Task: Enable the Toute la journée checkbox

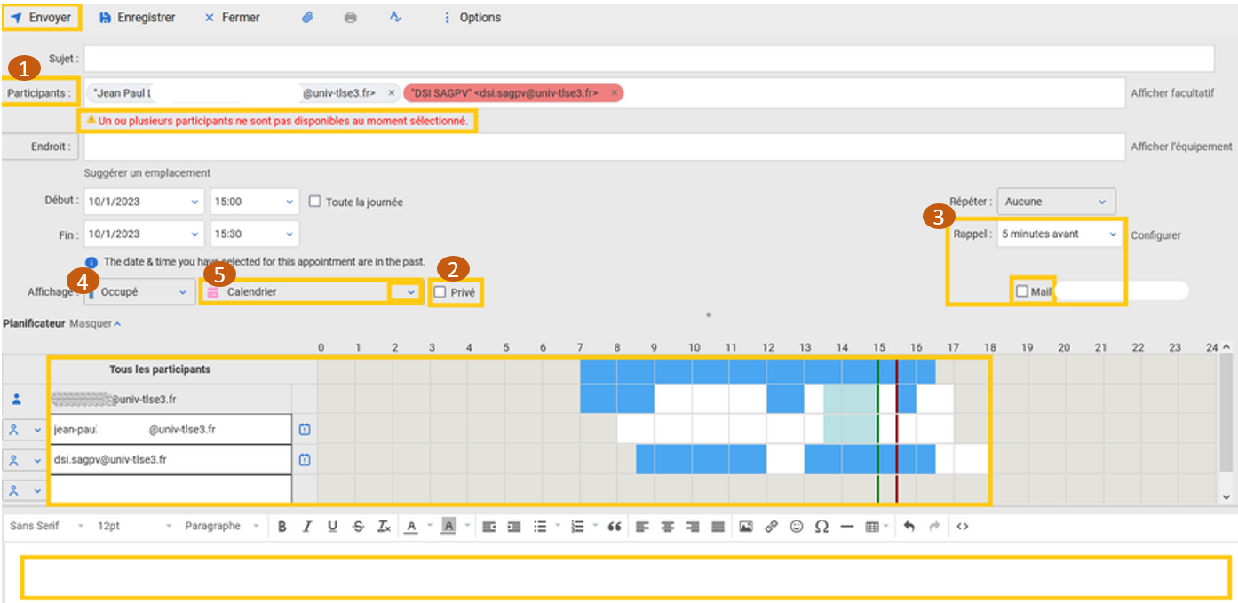Action: coord(314,202)
